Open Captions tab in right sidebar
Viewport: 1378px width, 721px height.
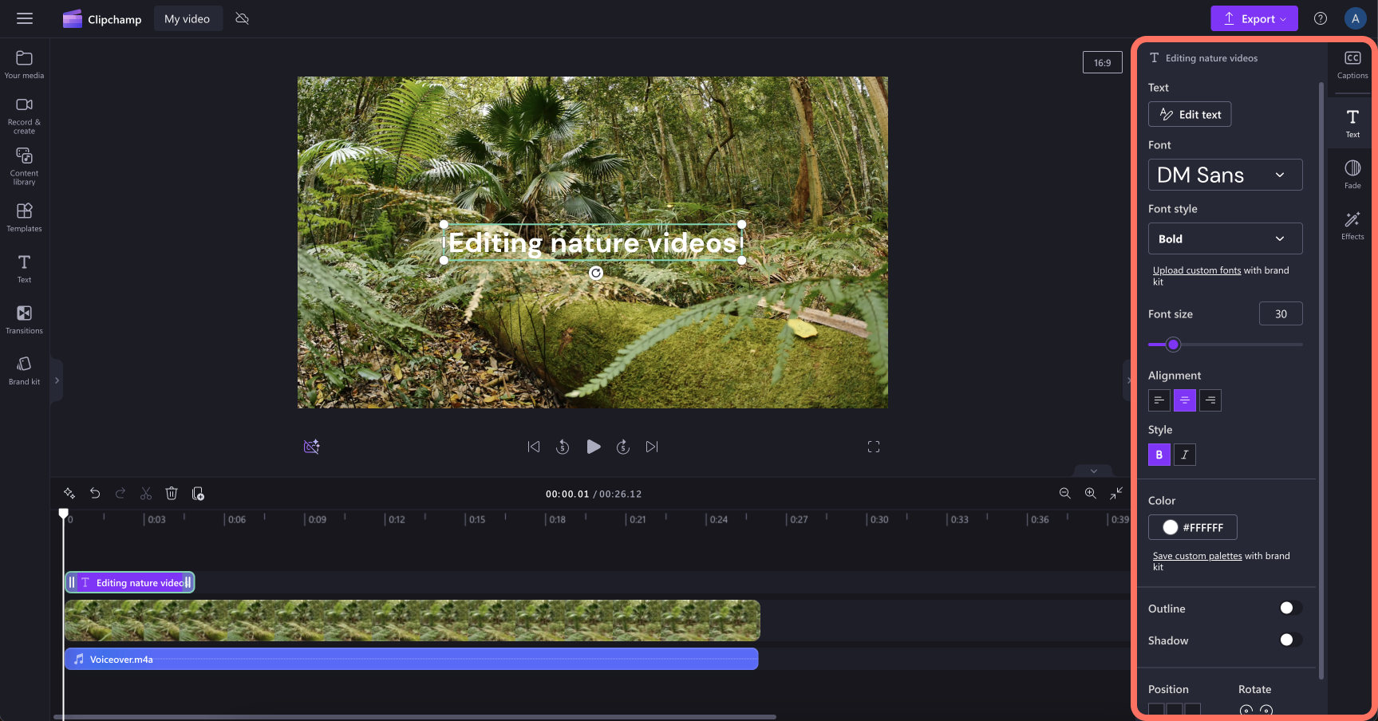pyautogui.click(x=1352, y=65)
